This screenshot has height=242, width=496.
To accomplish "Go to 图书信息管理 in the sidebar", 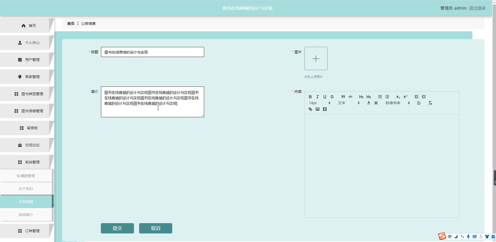I will click(29, 111).
